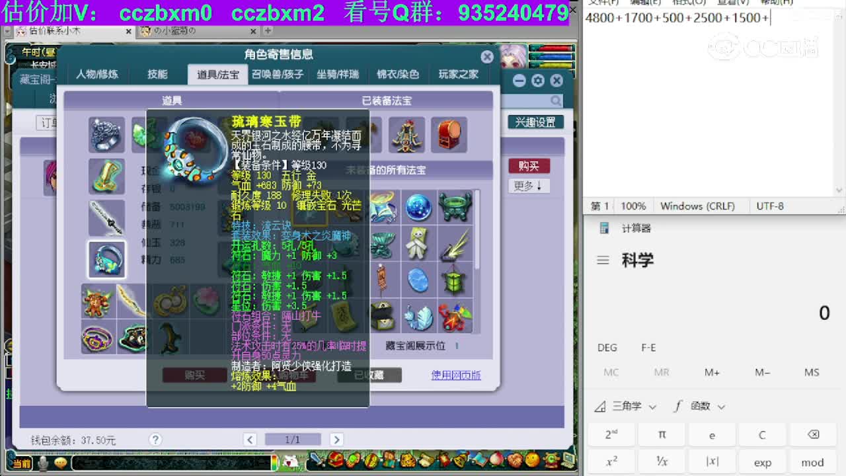Screen dimensions: 846x476
Task: Add a new game window tab
Action: tap(267, 30)
